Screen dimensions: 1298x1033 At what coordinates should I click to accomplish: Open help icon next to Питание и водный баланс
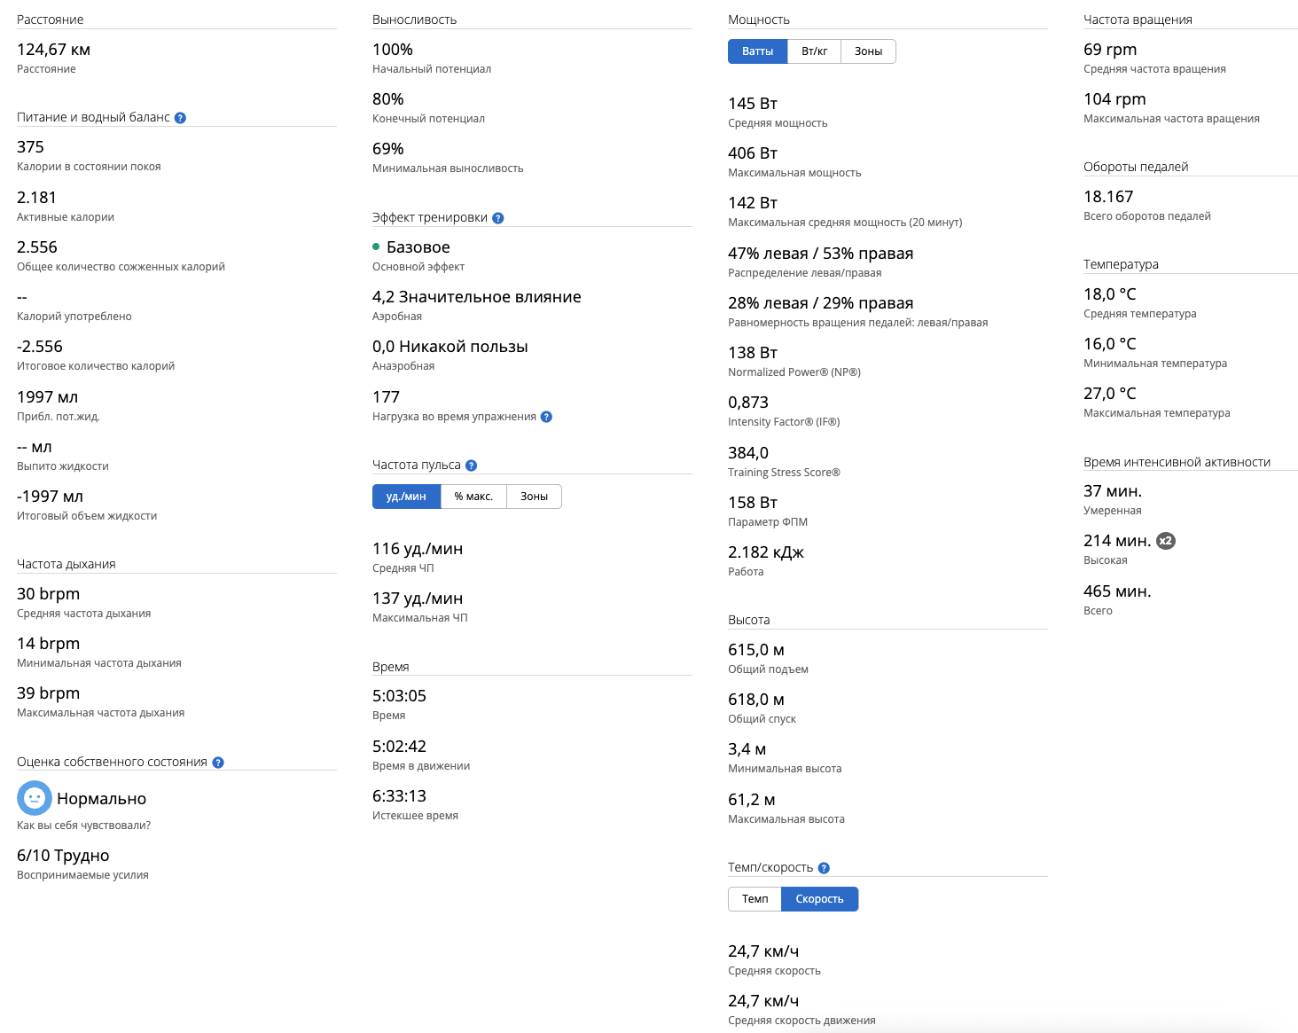pos(180,118)
